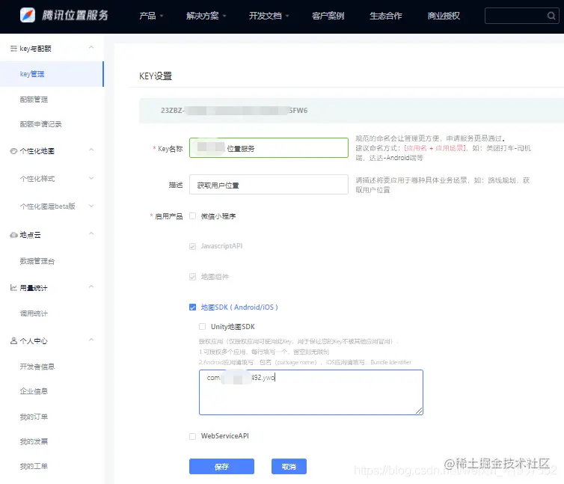
Task: Open 数据管理台 in the sidebar
Action: tap(37, 261)
